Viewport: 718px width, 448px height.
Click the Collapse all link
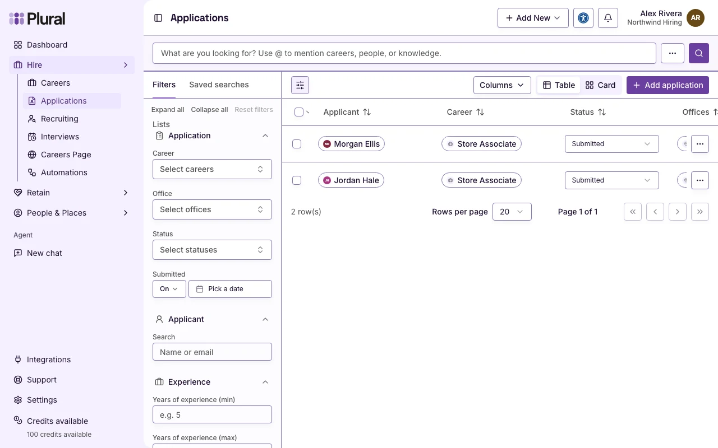(x=209, y=110)
